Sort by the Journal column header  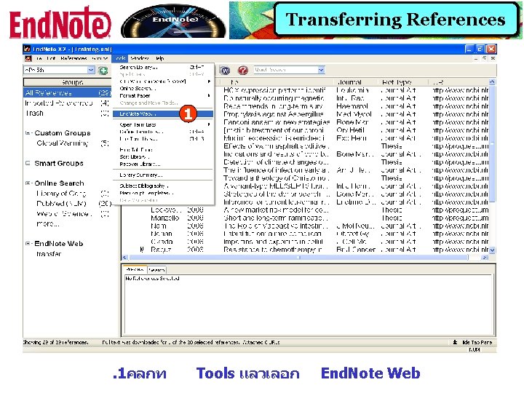coord(349,82)
